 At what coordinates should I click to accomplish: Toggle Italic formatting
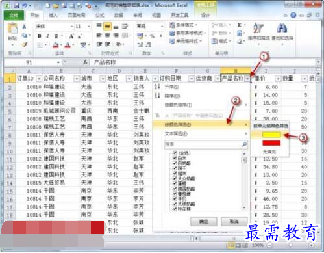click(47, 36)
